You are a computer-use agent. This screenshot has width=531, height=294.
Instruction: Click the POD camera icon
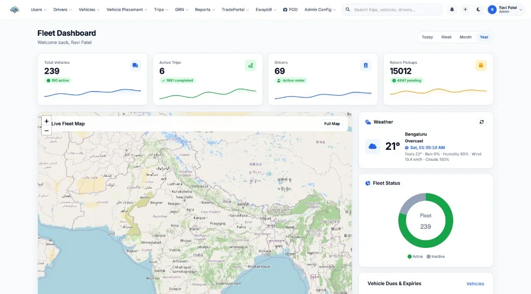point(285,9)
